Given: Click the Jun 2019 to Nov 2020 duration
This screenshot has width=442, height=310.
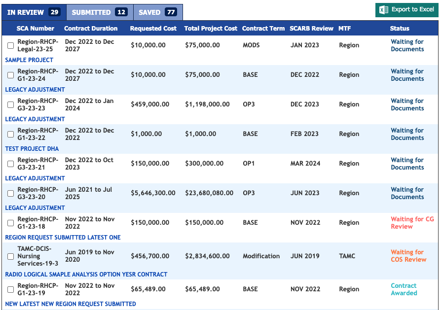Looking at the screenshot, I should point(90,256).
